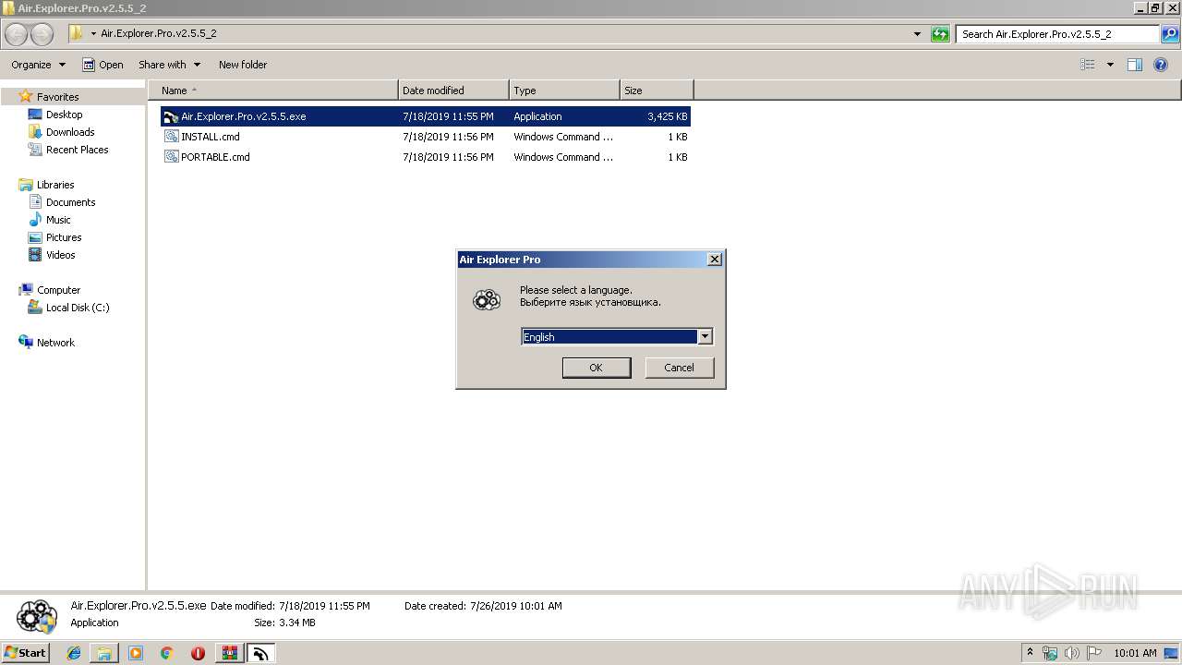This screenshot has width=1182, height=665.
Task: Click INSTALL.cmd file icon
Action: 171,137
